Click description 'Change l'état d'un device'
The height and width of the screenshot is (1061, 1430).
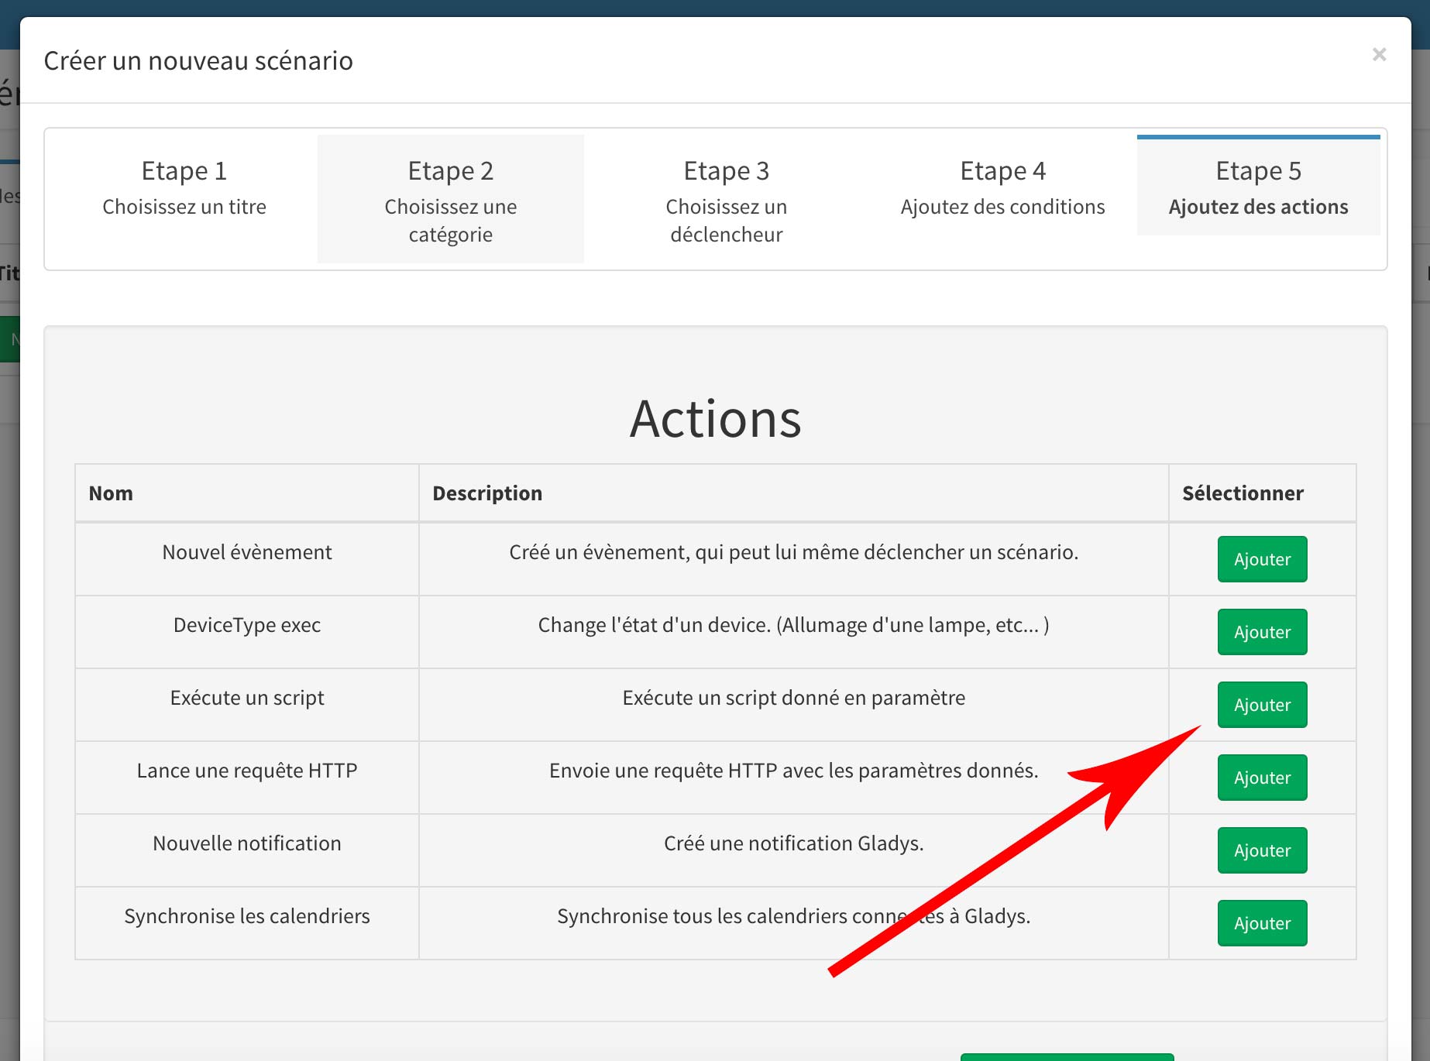pyautogui.click(x=793, y=625)
